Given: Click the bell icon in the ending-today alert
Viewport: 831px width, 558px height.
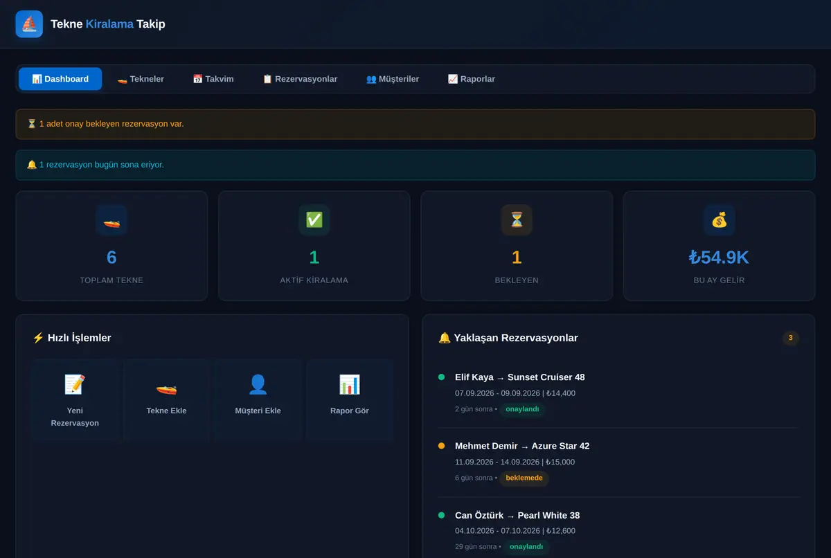Looking at the screenshot, I should 32,165.
